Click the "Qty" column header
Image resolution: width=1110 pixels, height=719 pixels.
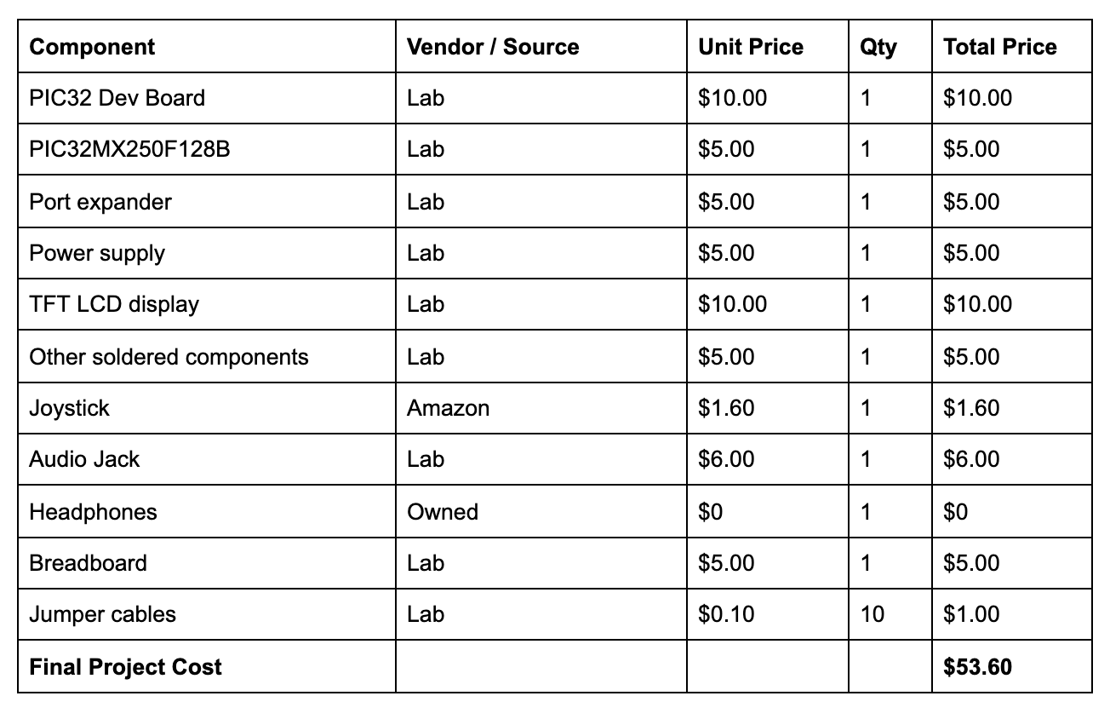pos(878,47)
